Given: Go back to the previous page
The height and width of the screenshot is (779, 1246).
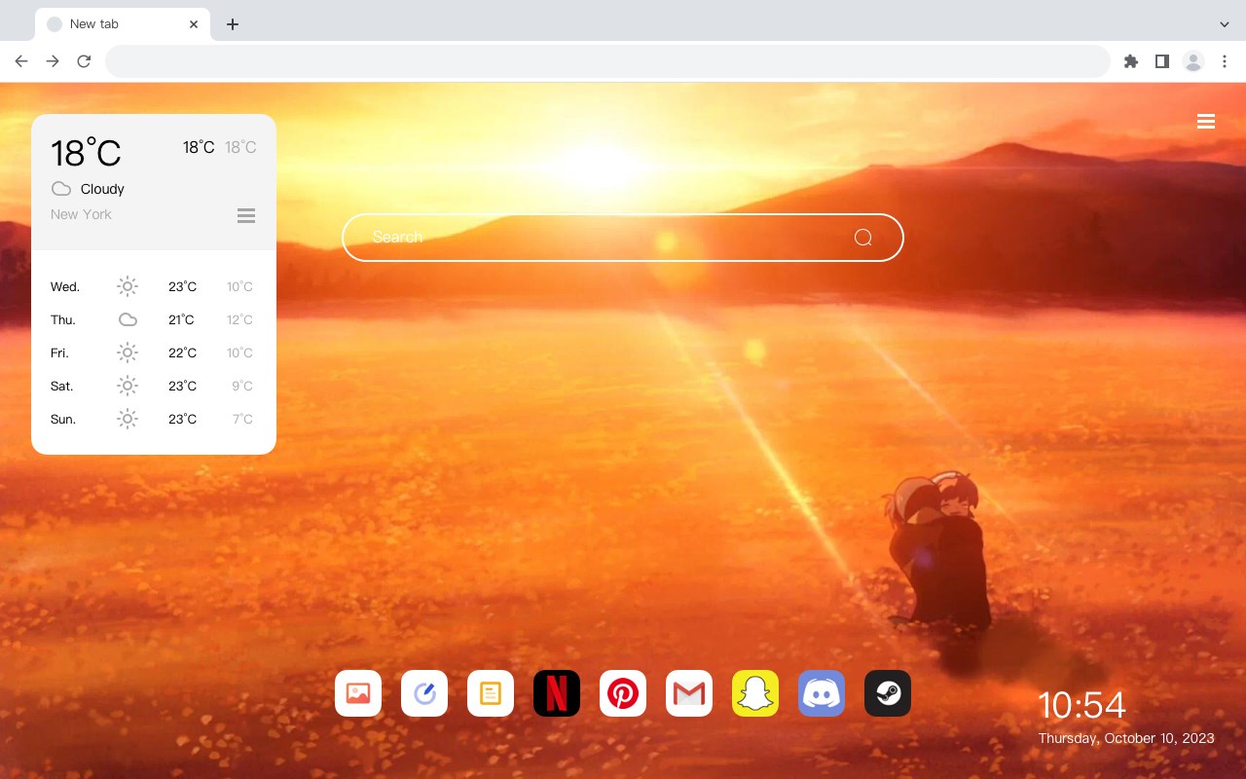Looking at the screenshot, I should click(21, 61).
